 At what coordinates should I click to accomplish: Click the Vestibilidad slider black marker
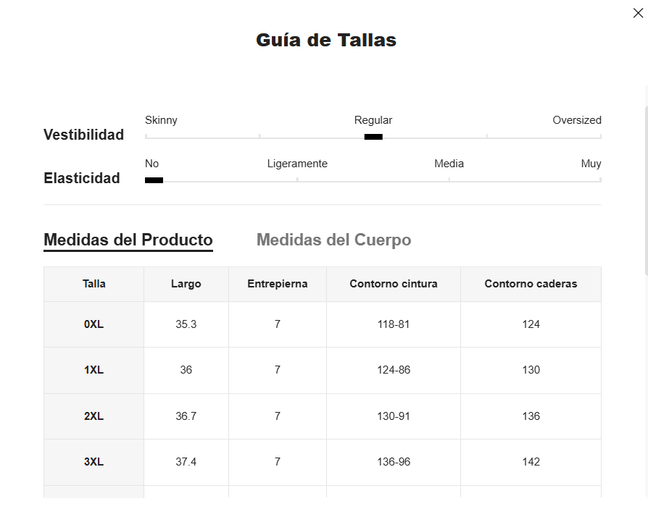click(x=373, y=137)
